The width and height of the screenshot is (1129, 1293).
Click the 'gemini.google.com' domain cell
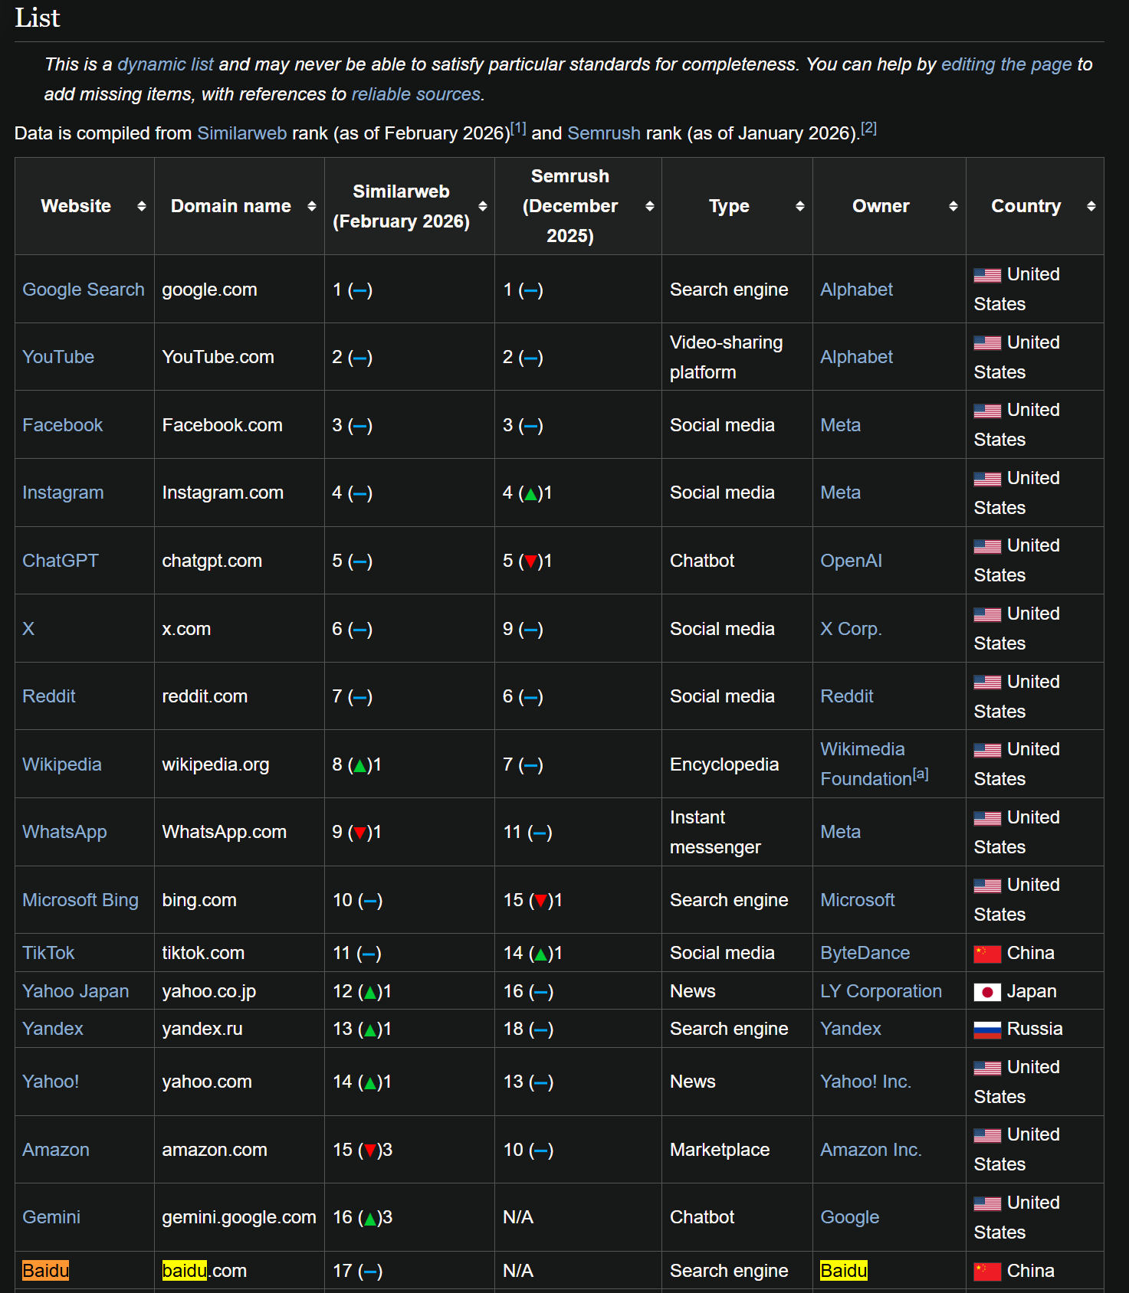coord(239,1217)
